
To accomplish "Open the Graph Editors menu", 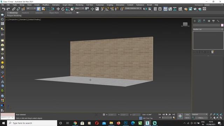I will pos(68,5).
